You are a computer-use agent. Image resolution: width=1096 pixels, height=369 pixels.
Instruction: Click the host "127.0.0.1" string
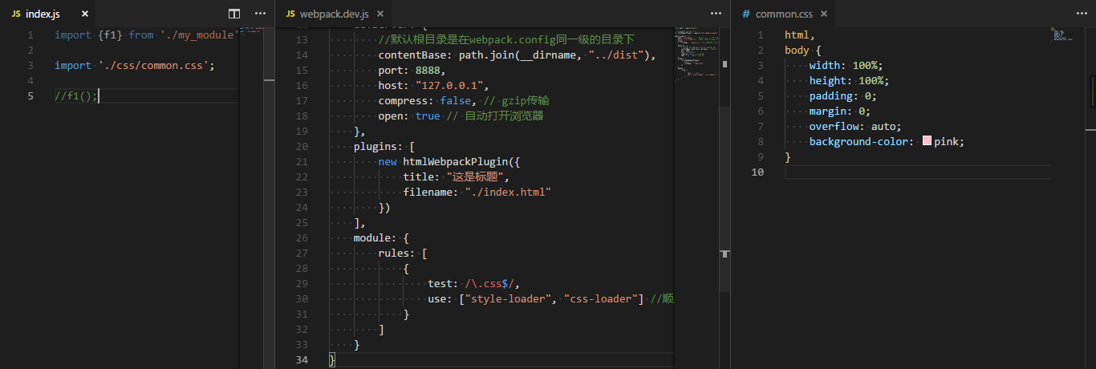click(x=453, y=86)
